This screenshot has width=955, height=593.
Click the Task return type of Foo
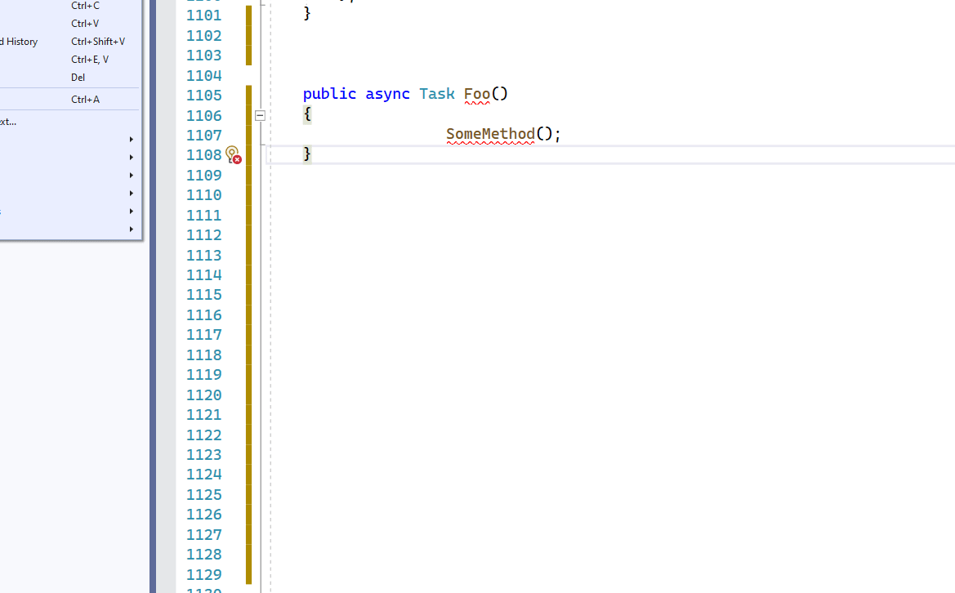click(436, 94)
